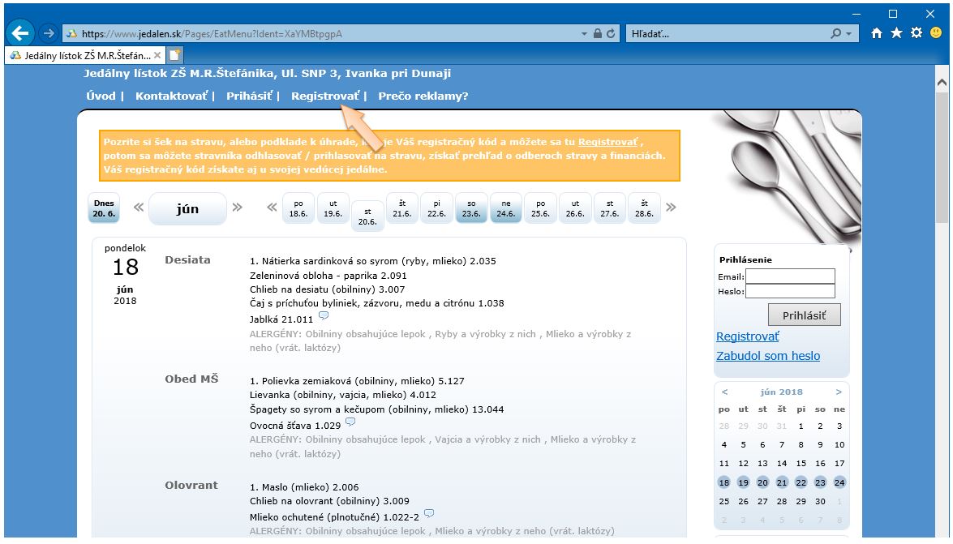
Task: Click the page vertical scrollbar up arrow
Action: click(x=942, y=83)
